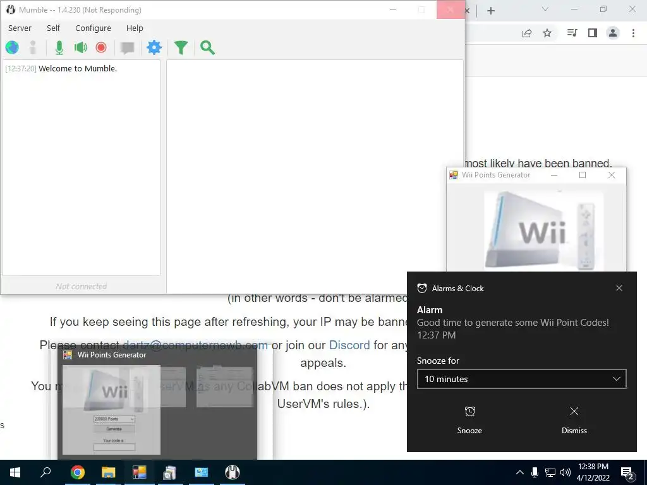Viewport: 647px width, 485px height.
Task: Click the stacked documents taskbar icon
Action: (x=170, y=472)
